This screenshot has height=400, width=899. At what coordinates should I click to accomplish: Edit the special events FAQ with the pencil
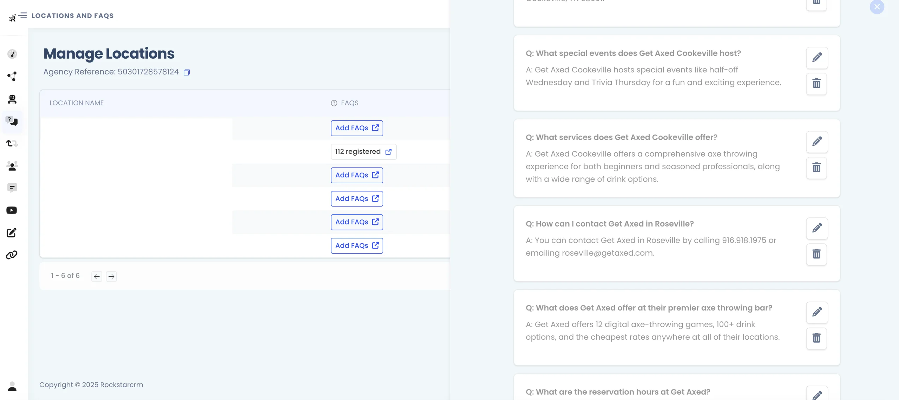coord(817,58)
